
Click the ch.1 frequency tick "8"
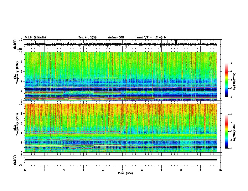click(x=22, y=62)
